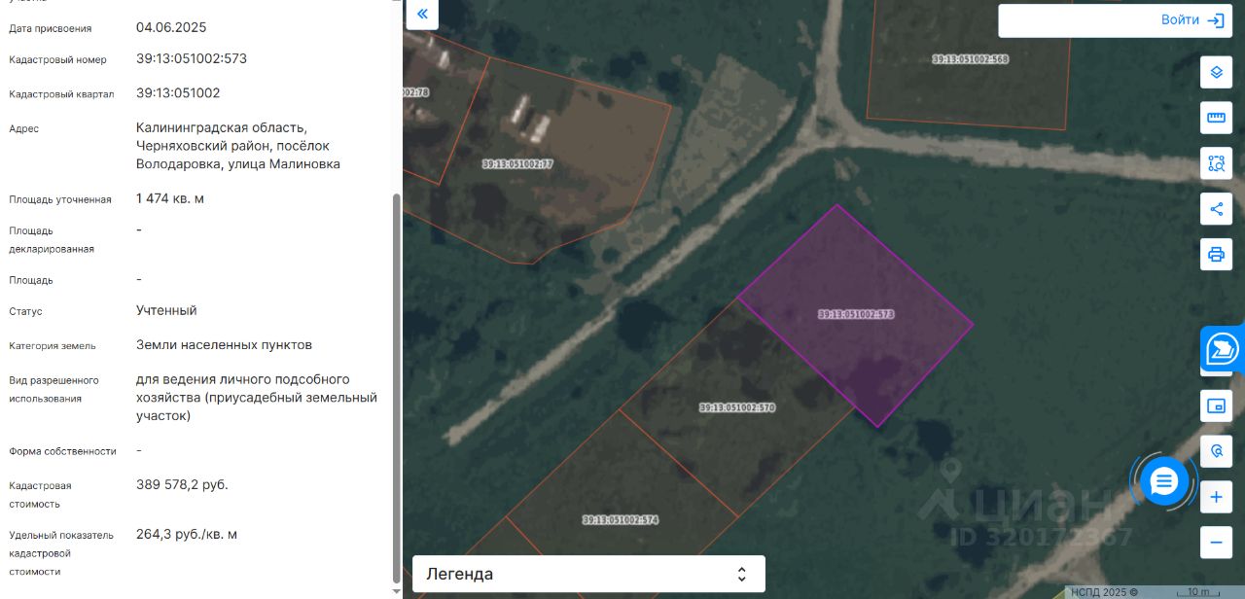
Task: Click the label Вид разрешенного использования
Action: [53, 389]
